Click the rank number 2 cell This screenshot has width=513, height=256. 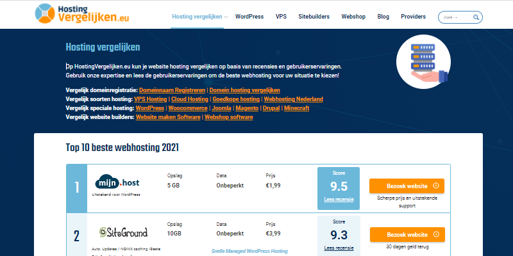click(77, 235)
